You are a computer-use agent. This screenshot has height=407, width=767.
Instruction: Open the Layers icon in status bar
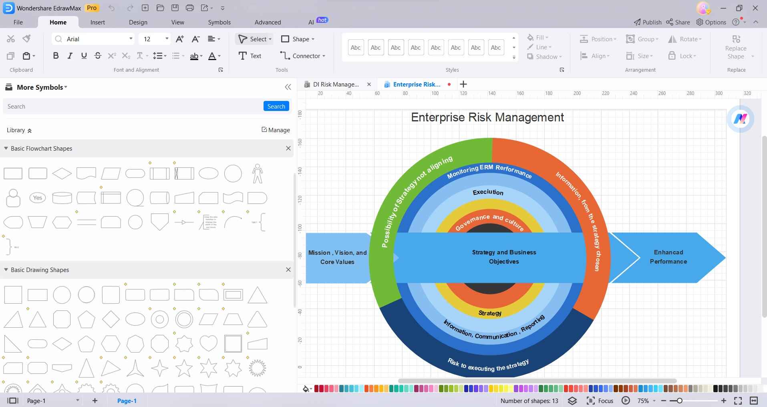pyautogui.click(x=572, y=401)
